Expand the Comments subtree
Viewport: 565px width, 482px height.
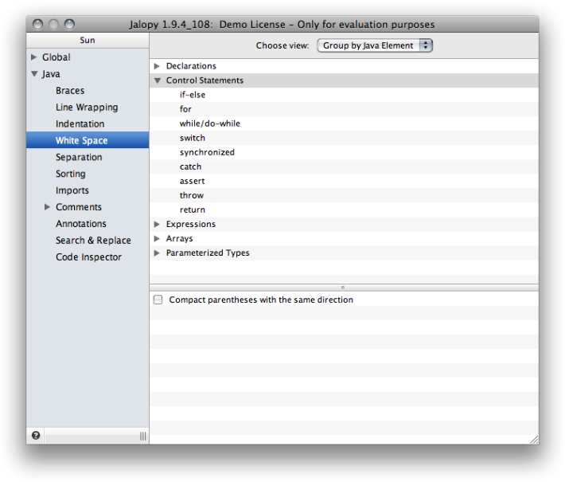click(x=47, y=206)
